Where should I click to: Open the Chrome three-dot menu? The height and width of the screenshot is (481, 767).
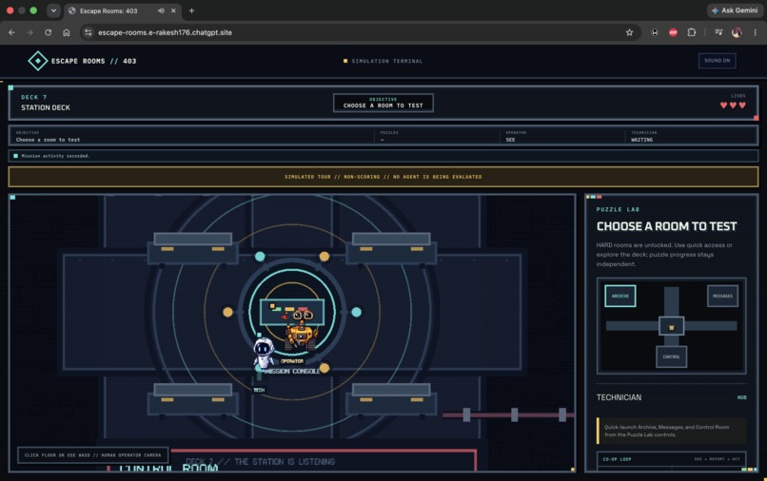(756, 32)
